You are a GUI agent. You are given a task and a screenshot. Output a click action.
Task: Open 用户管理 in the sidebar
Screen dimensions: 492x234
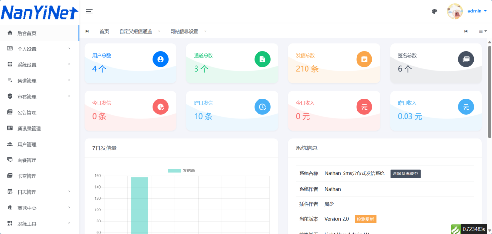39,145
